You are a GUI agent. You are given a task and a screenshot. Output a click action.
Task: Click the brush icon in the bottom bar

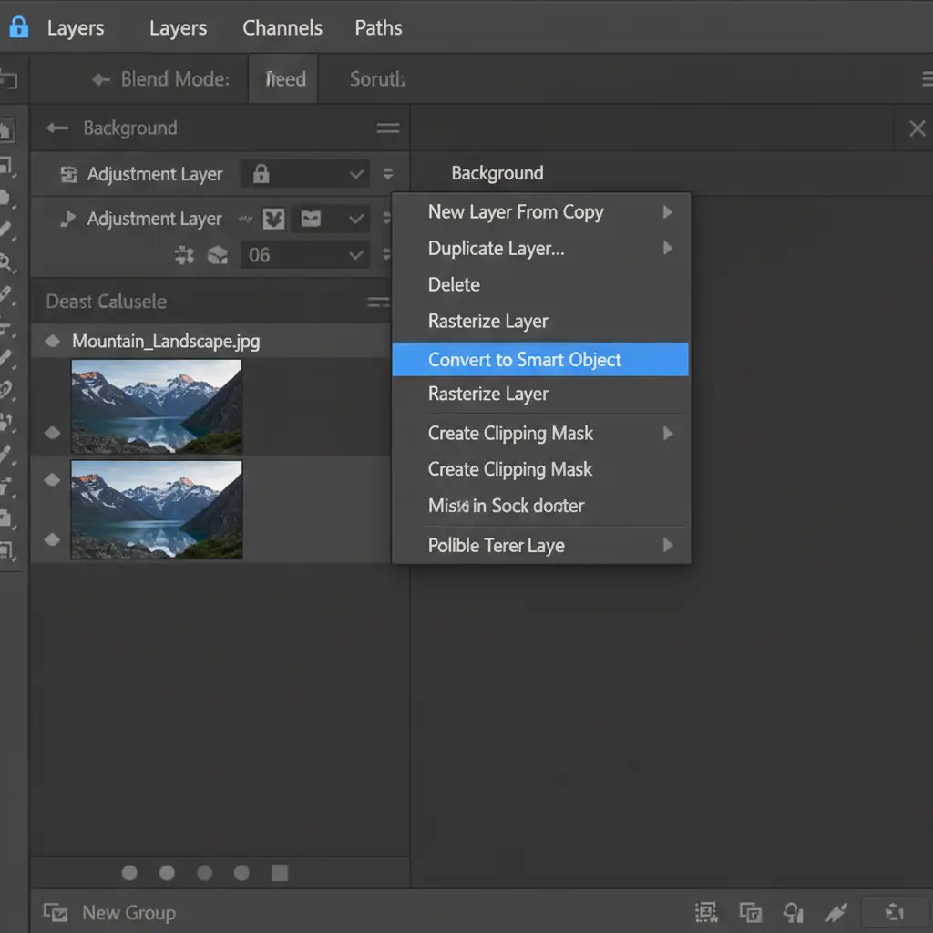coord(836,913)
